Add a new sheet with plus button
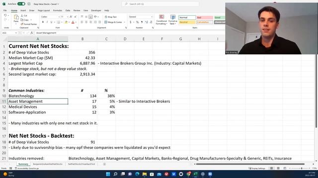The width and height of the screenshot is (318, 178). point(104,164)
